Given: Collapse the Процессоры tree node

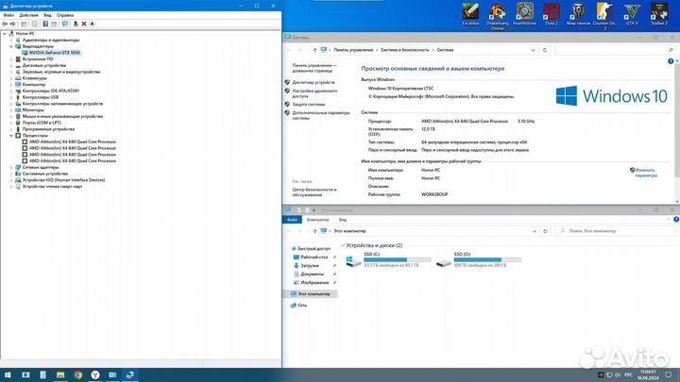Looking at the screenshot, I should click(10, 135).
